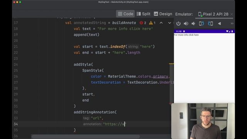The height and width of the screenshot is (139, 247).
Task: Click the emulator volume up icon
Action: click(x=186, y=24)
